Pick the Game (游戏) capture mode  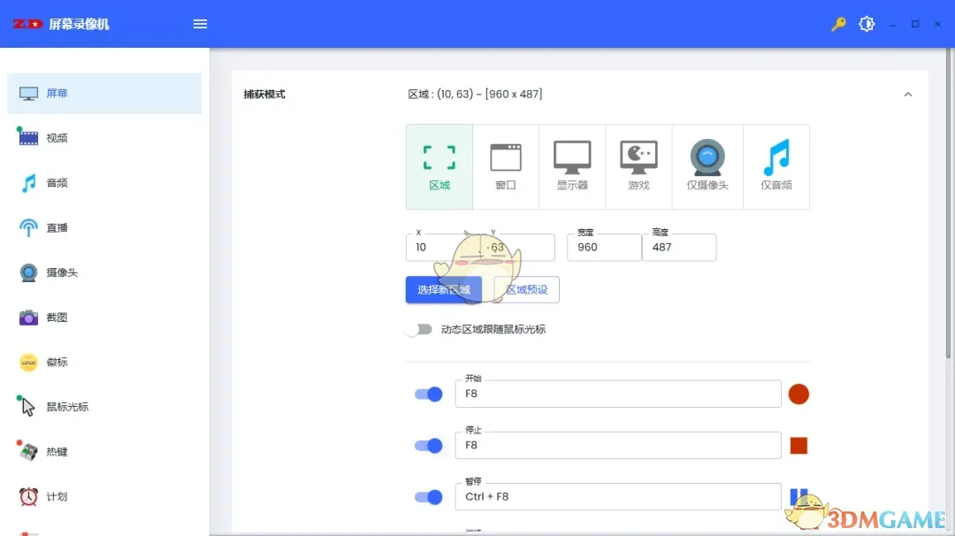pos(638,166)
